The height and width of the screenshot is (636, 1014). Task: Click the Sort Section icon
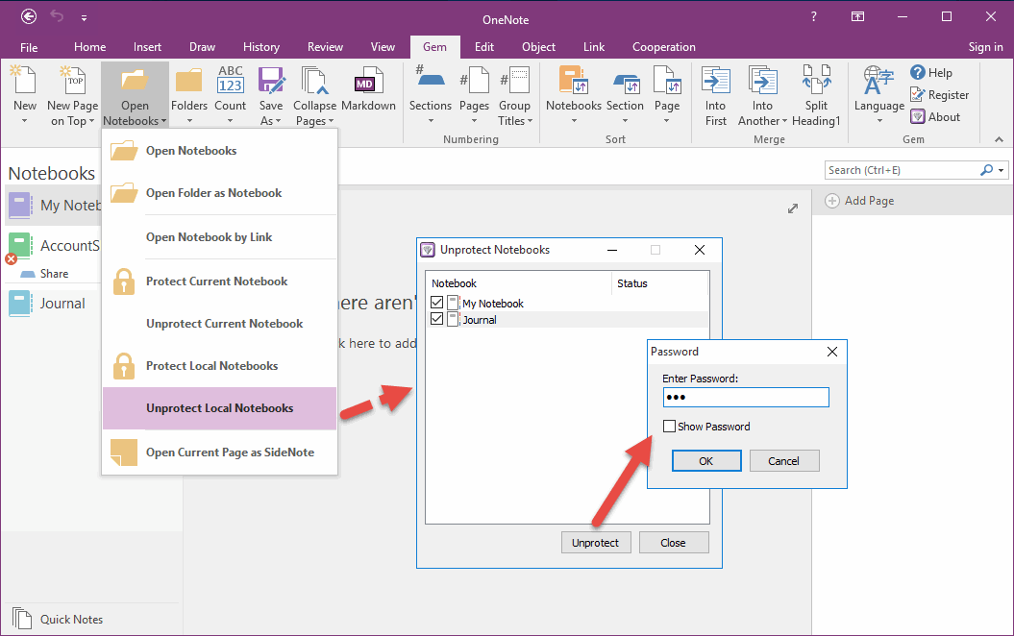(626, 83)
